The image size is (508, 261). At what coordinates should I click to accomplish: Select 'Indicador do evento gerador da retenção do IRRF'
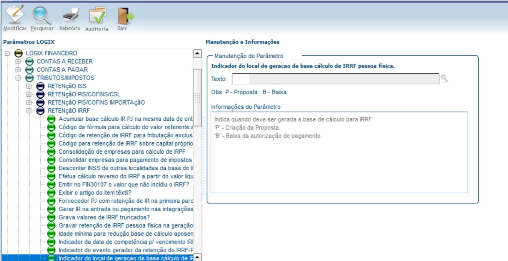[126, 250]
